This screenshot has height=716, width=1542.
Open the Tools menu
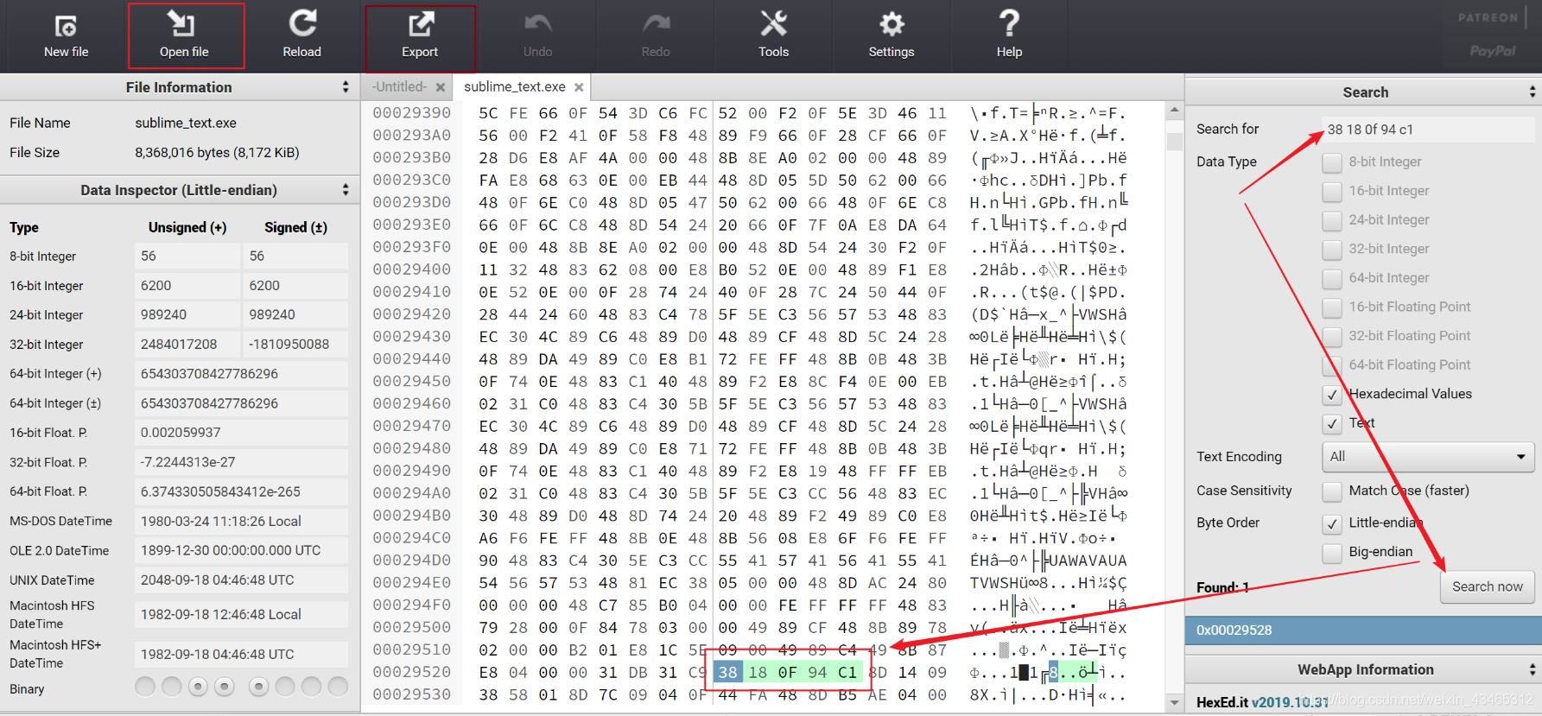point(773,36)
